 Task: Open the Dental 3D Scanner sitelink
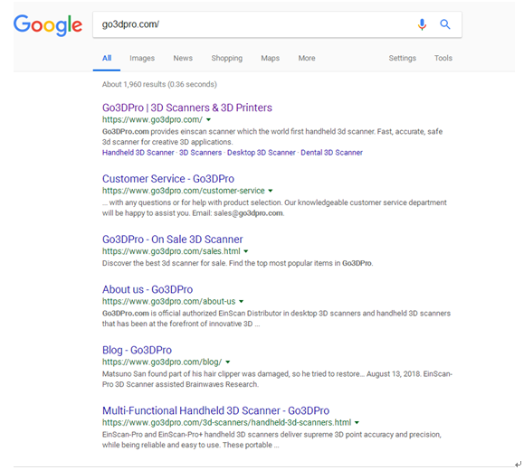click(x=331, y=153)
